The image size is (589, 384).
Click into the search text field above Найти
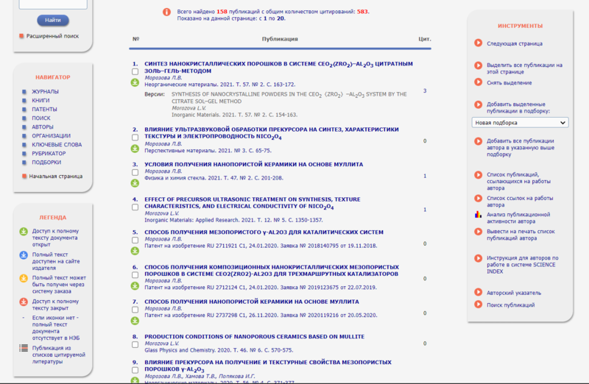coord(52,4)
